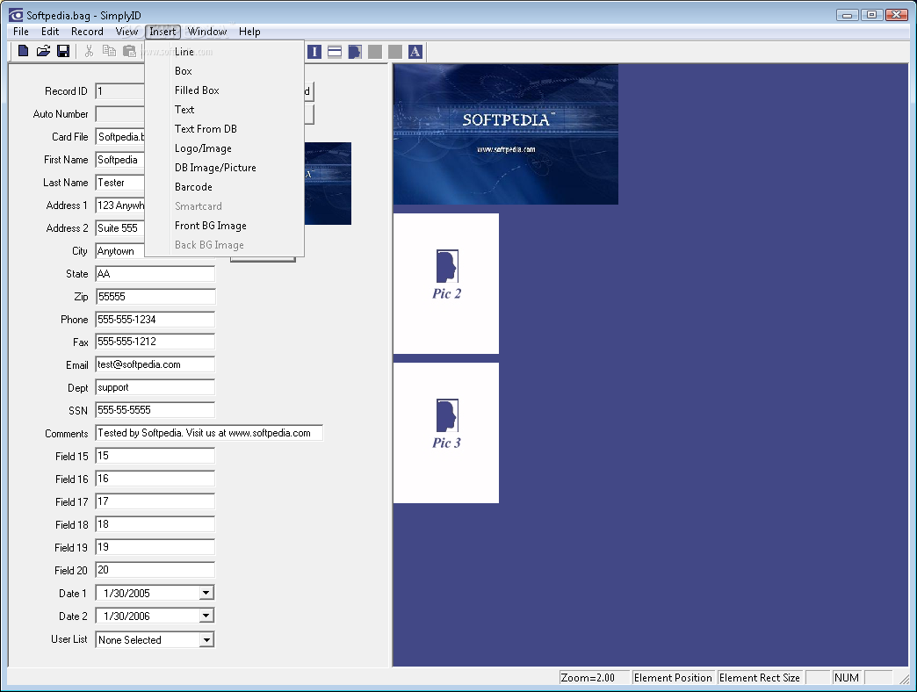Open the File menu
The width and height of the screenshot is (917, 692).
pos(21,32)
